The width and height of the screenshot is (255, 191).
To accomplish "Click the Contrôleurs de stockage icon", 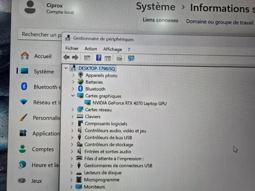I will tap(80, 144).
